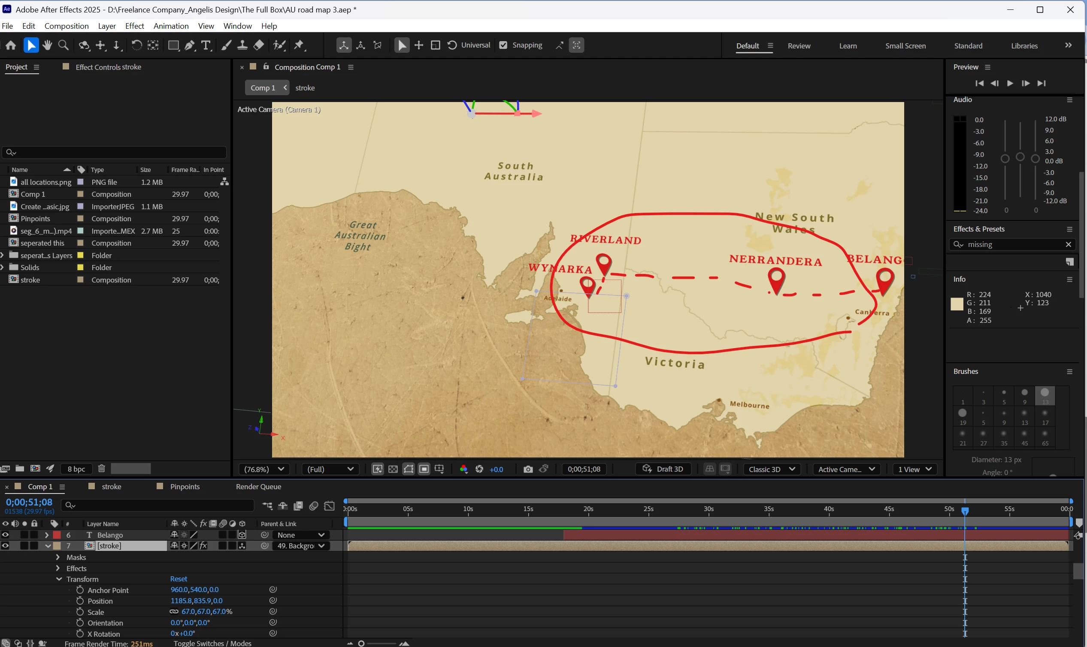Image resolution: width=1087 pixels, height=647 pixels.
Task: Hide the Belango layer
Action: [5, 535]
